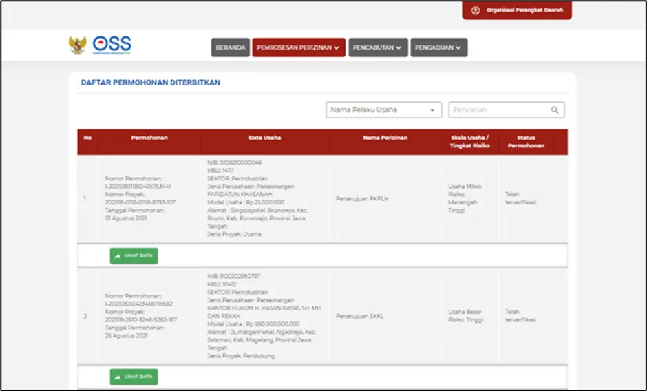The height and width of the screenshot is (391, 647).
Task: Open the Beranda menu
Action: point(230,47)
